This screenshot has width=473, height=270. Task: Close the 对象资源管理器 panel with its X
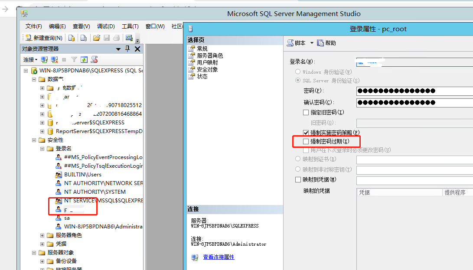point(137,49)
